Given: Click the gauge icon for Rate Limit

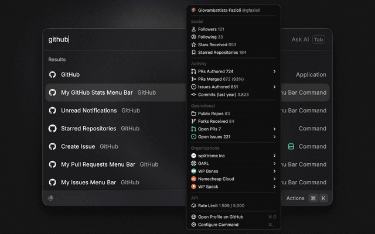Looking at the screenshot, I should point(193,205).
